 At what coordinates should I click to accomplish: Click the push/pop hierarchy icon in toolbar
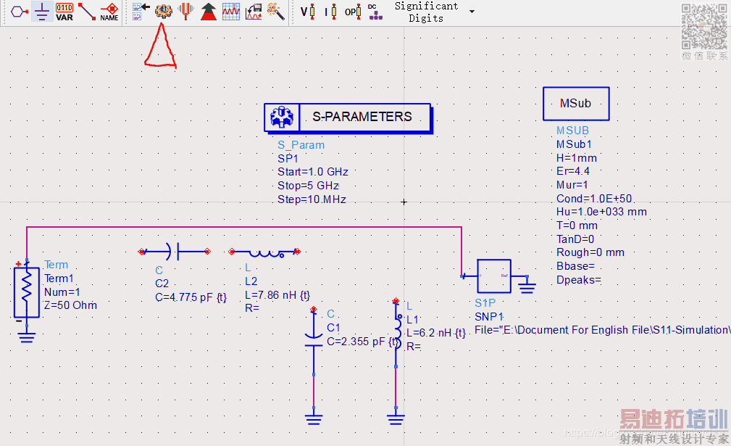click(141, 11)
